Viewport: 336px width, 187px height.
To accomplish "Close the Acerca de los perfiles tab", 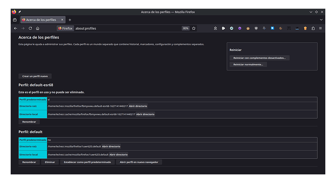I will coord(62,19).
